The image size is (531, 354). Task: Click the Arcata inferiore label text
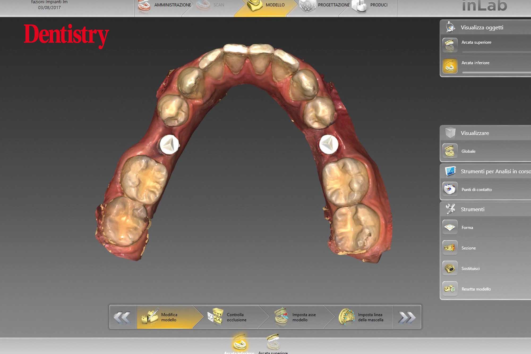(x=475, y=63)
